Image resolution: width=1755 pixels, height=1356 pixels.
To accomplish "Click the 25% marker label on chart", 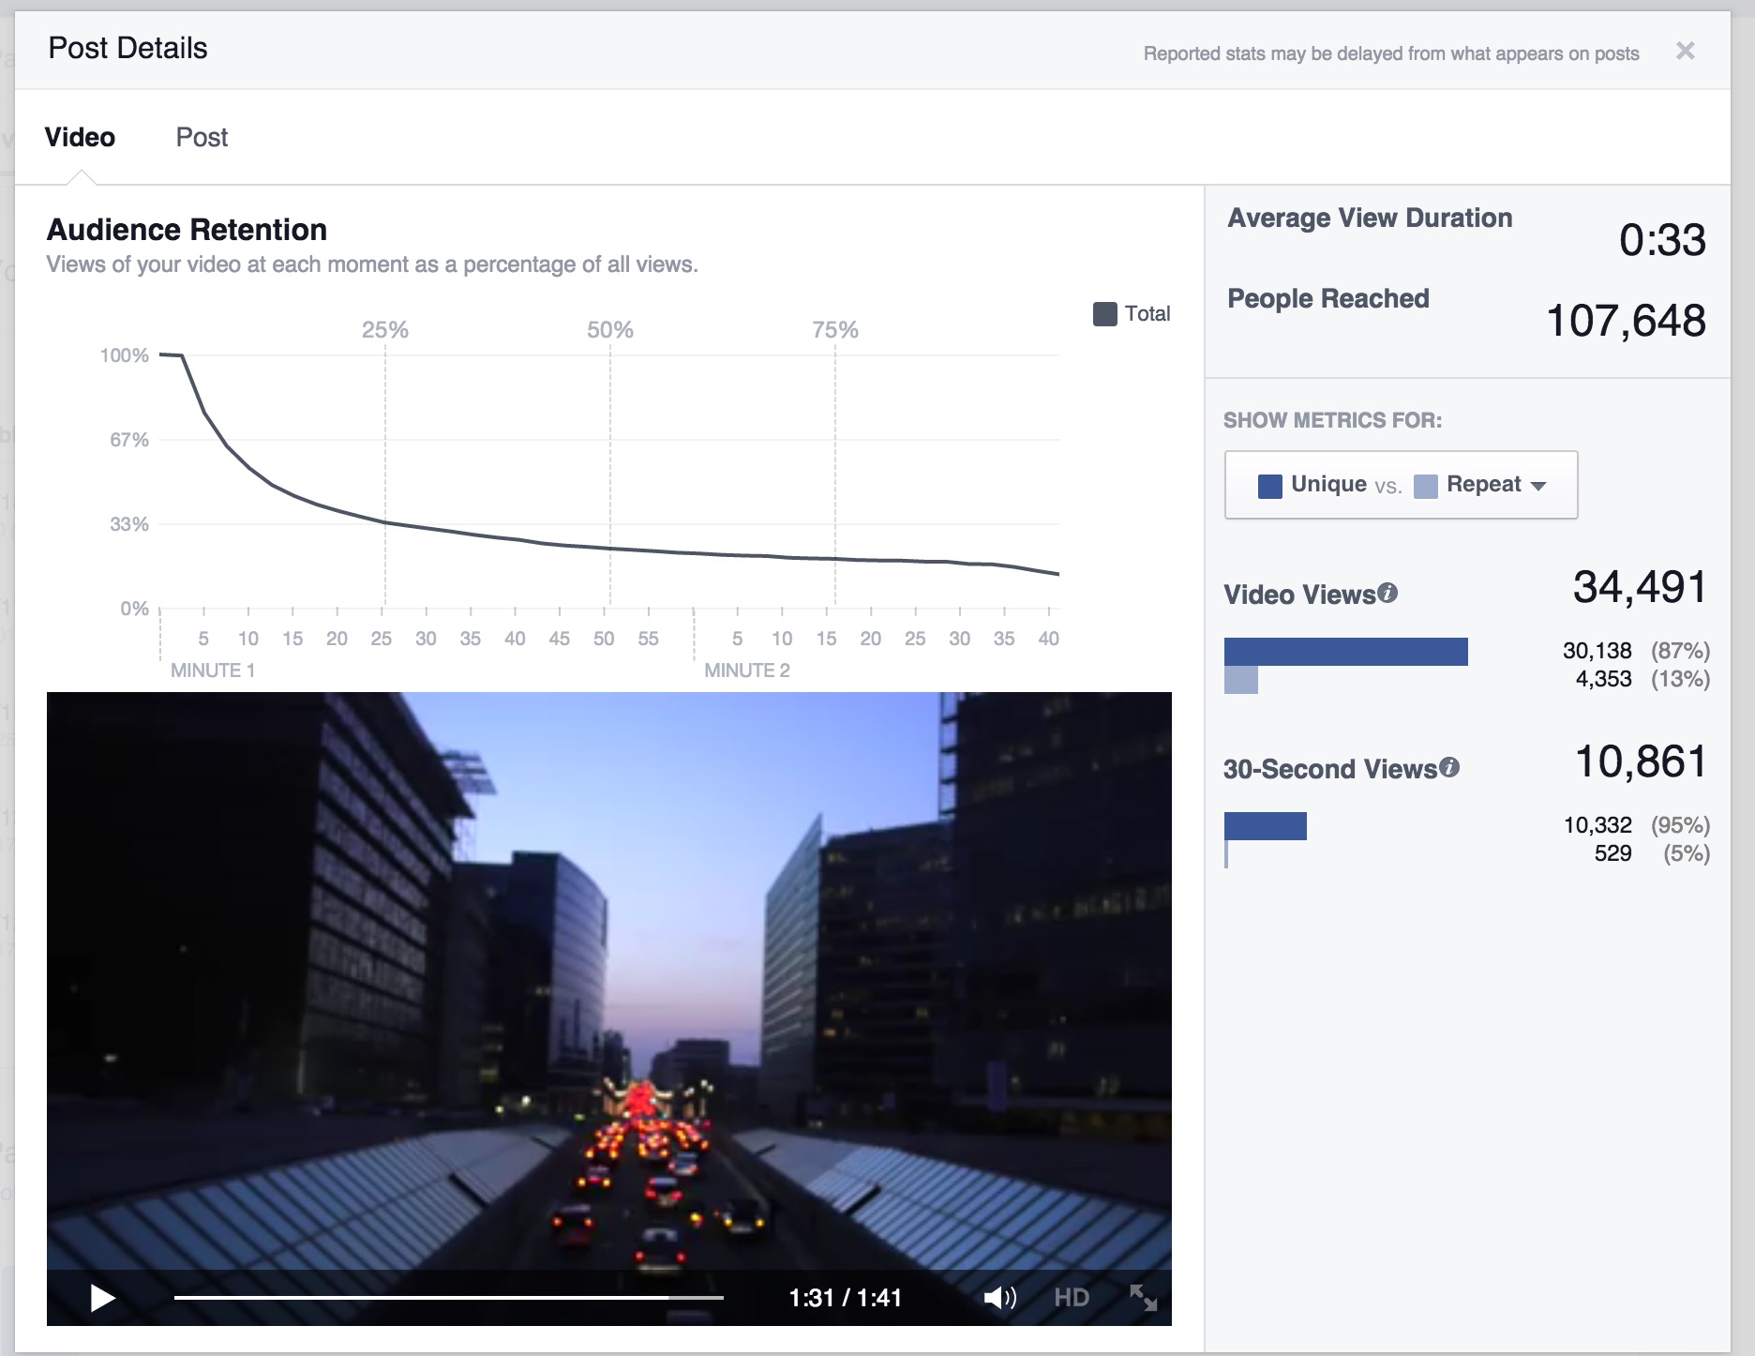I will [385, 330].
